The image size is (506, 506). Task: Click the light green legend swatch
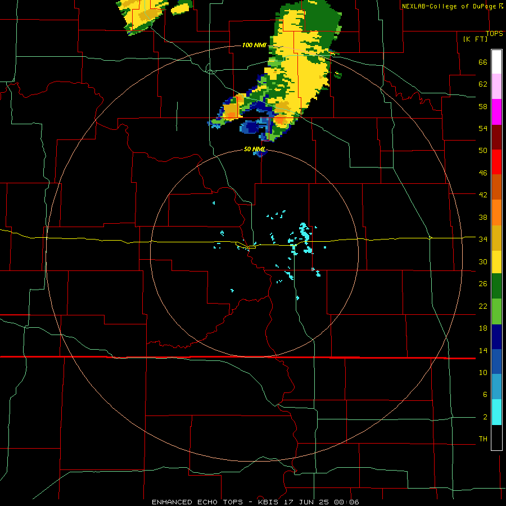[496, 311]
